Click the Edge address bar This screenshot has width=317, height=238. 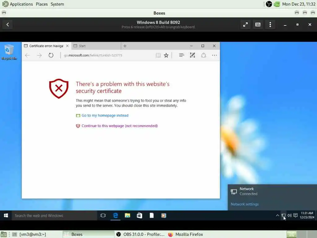(108, 55)
